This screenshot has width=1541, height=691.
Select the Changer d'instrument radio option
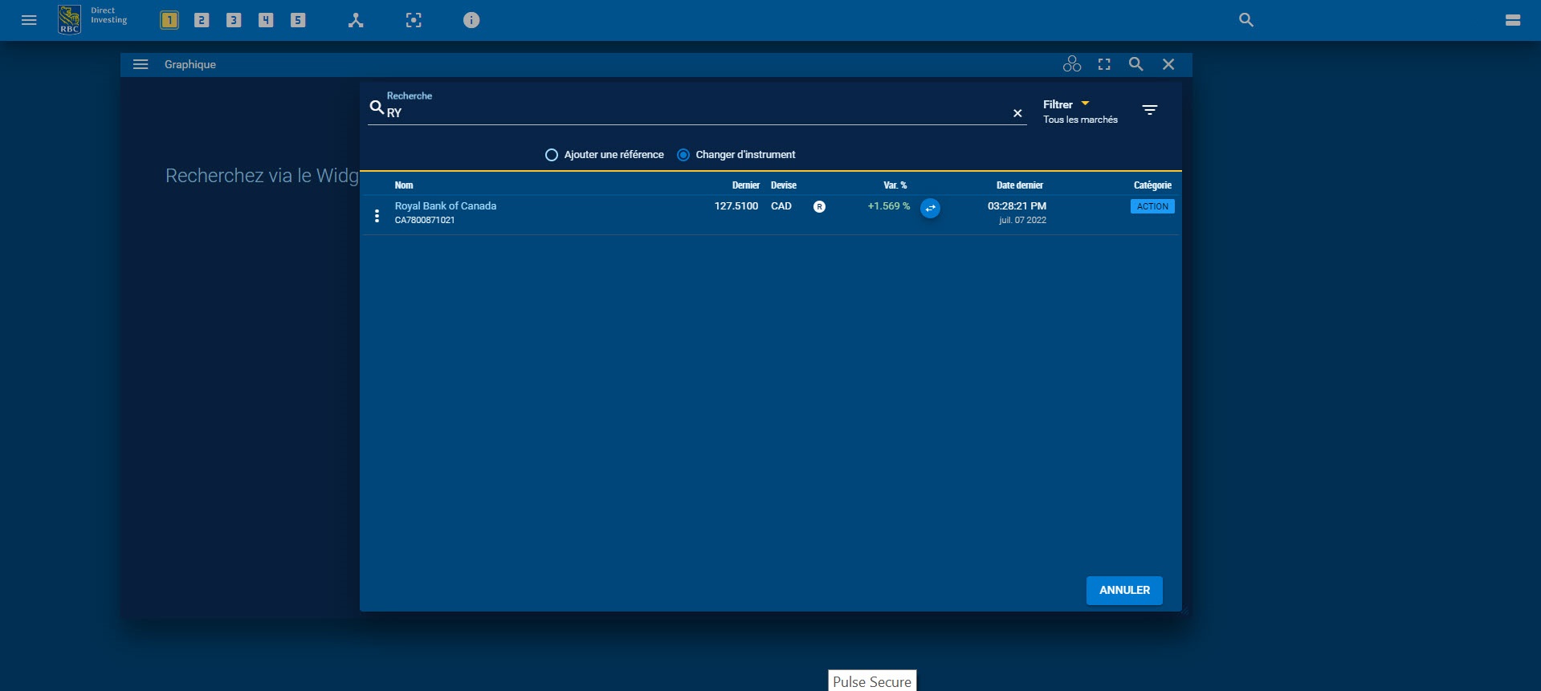pyautogui.click(x=683, y=155)
